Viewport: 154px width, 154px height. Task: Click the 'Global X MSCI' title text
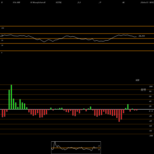click(147, 2)
